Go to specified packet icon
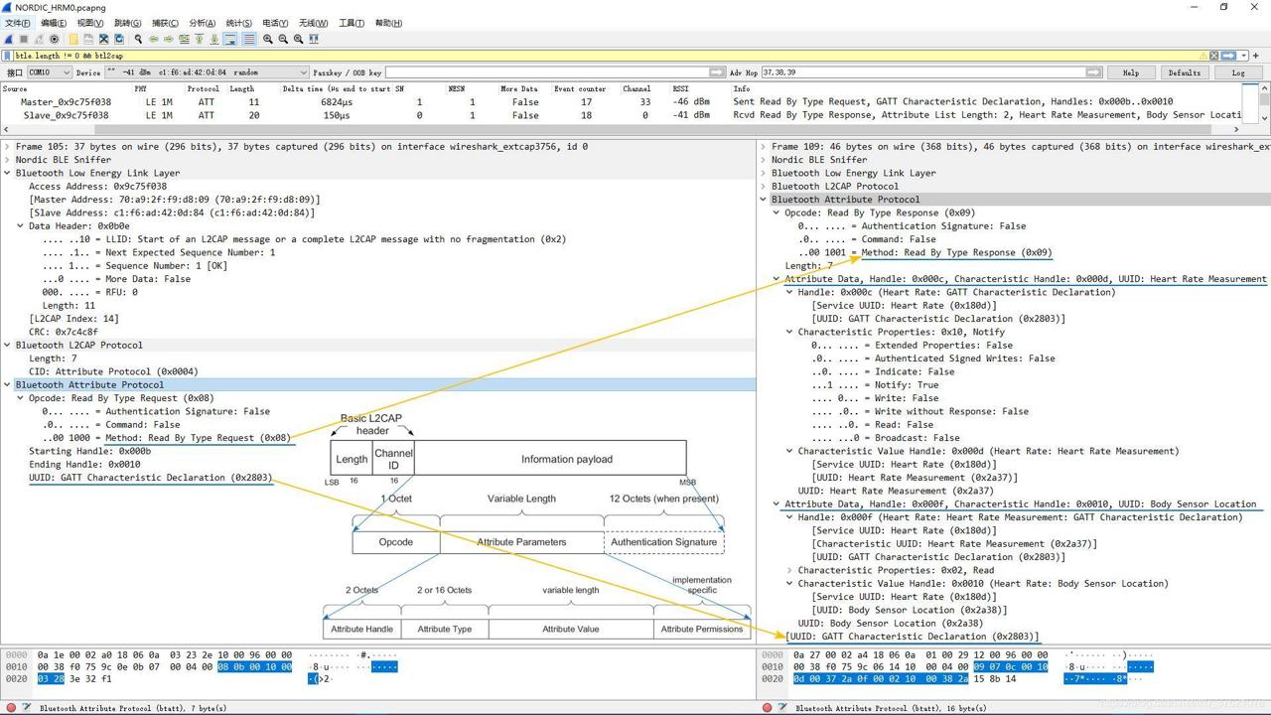Image resolution: width=1271 pixels, height=715 pixels. pos(184,39)
